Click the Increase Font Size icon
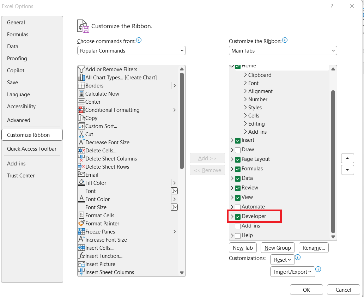The image size is (364, 297). click(81, 239)
